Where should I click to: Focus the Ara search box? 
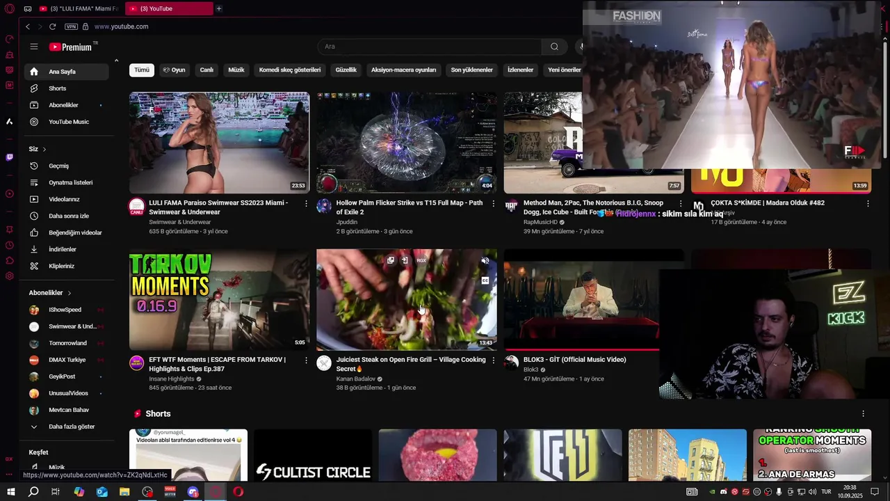[430, 47]
